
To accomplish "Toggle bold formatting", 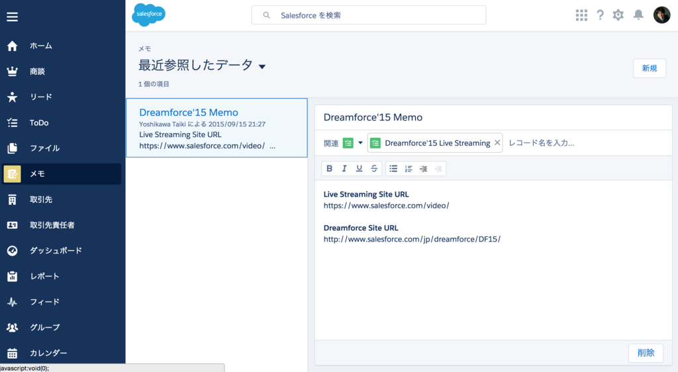I will [330, 169].
